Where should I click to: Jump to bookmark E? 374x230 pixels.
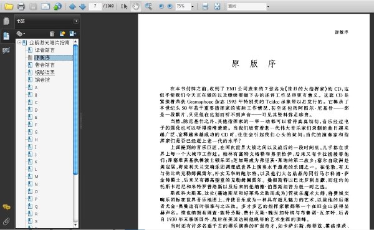tap(36, 117)
